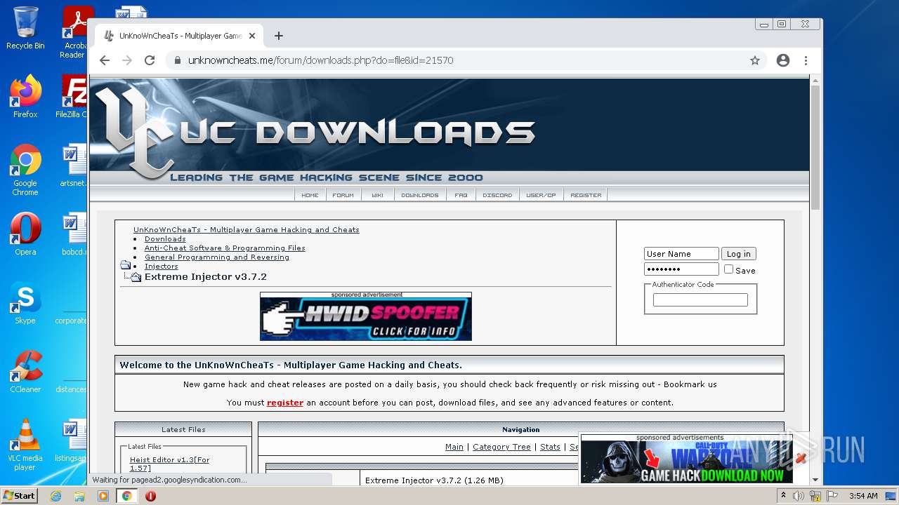Toggle the Save login checkbox

coord(728,269)
